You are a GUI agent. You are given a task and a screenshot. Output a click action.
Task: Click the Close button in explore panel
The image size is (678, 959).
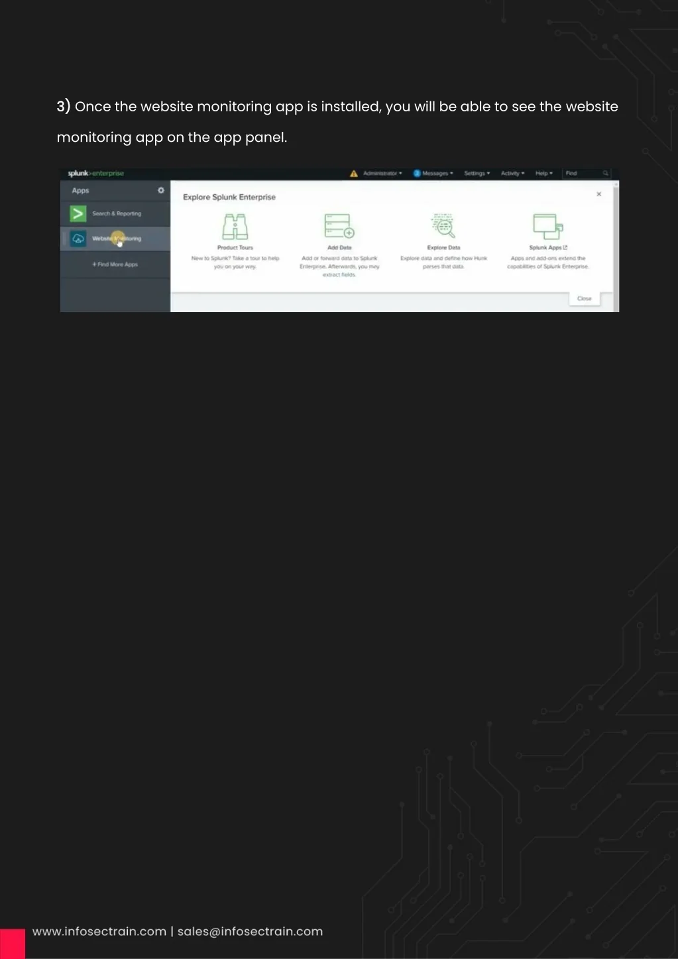coord(585,298)
